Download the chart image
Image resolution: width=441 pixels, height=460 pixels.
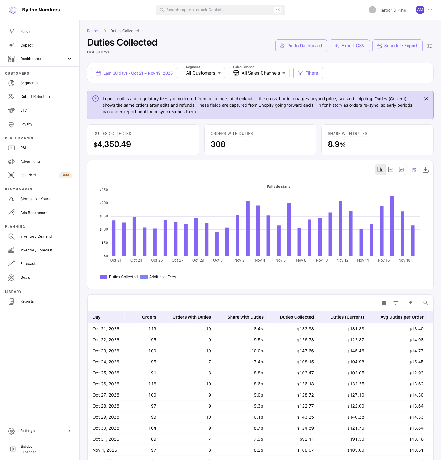click(x=426, y=170)
